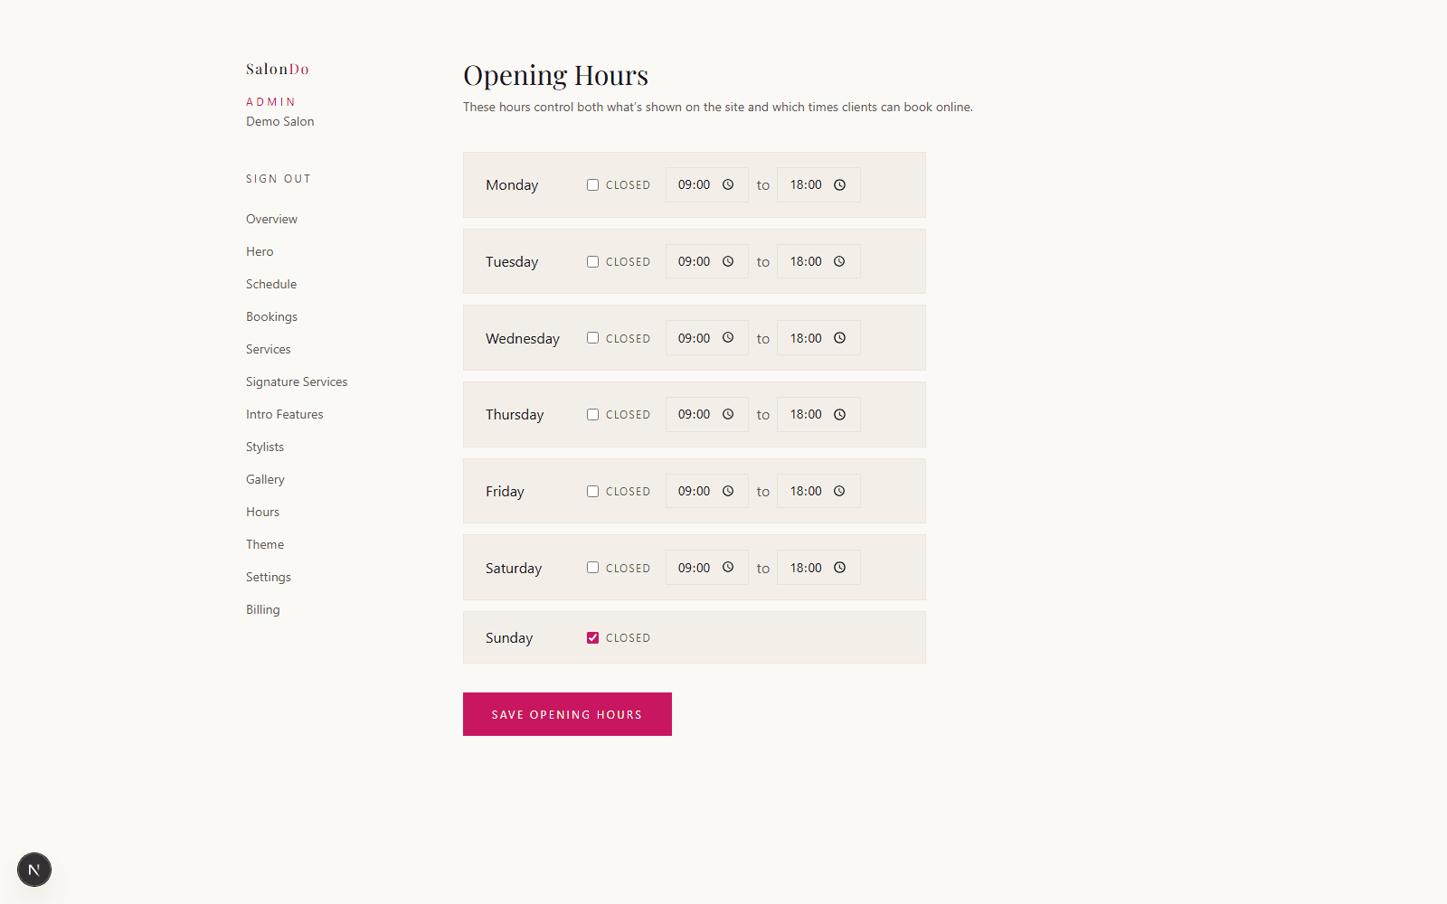Open the Overview admin page
The image size is (1447, 904).
[x=271, y=219]
